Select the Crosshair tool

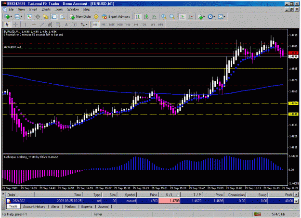click(15, 25)
